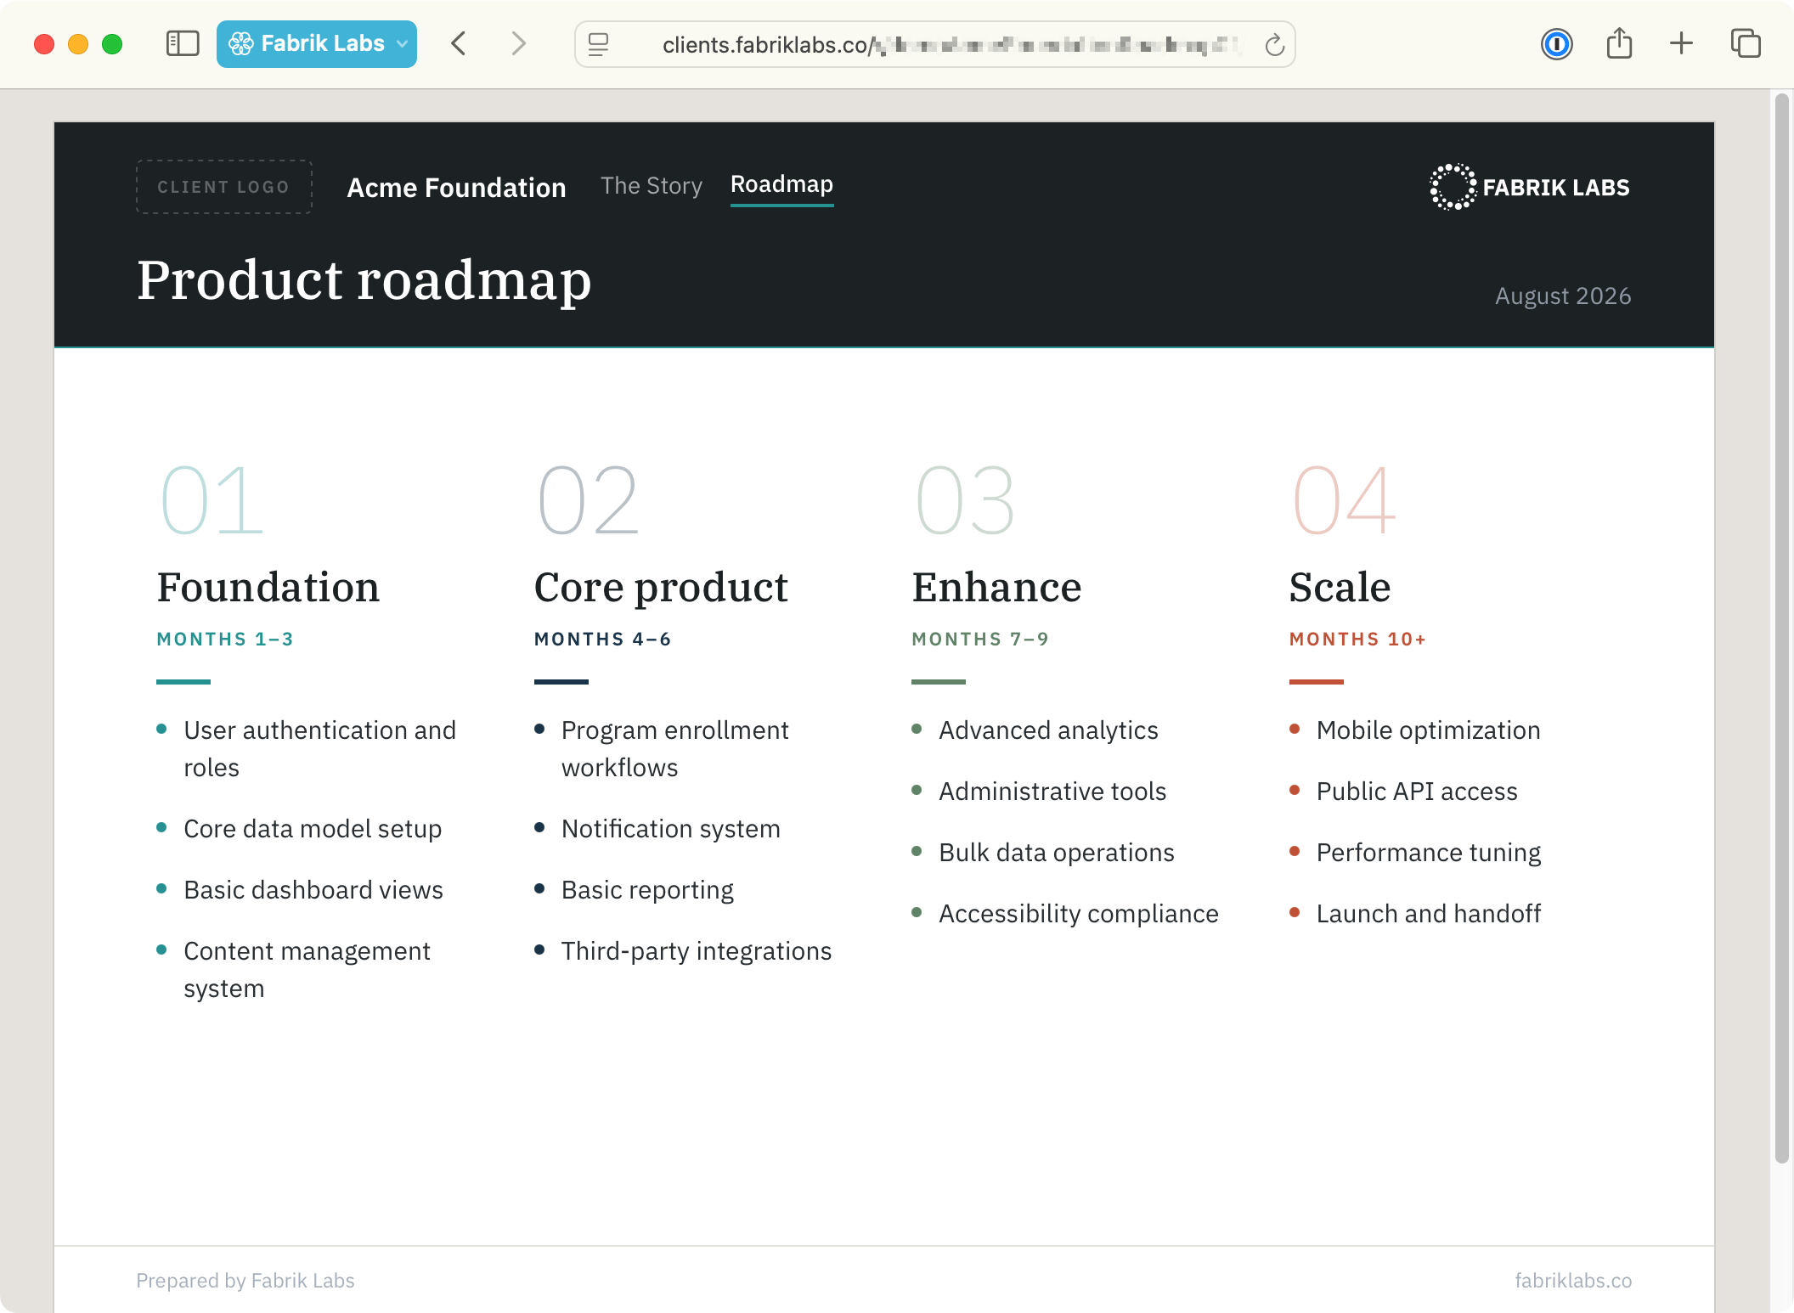This screenshot has height=1313, width=1794.
Task: Click 'Bulk data operations' item
Action: [x=1057, y=853]
